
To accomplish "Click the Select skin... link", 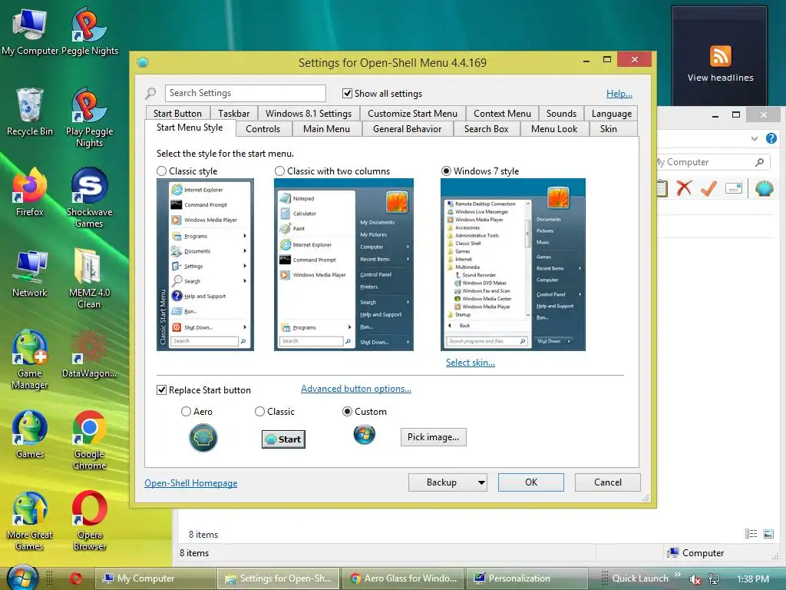I will click(471, 363).
